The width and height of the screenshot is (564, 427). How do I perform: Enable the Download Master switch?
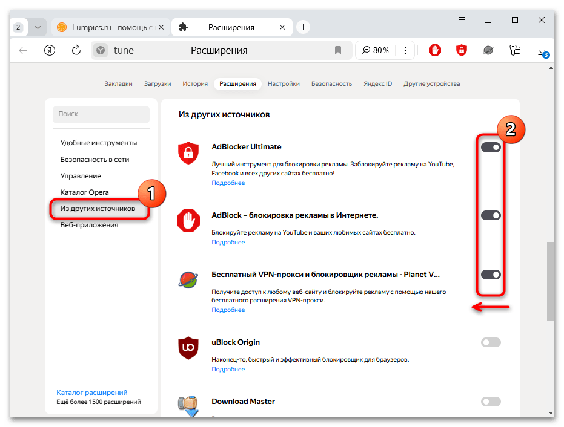[x=491, y=402]
